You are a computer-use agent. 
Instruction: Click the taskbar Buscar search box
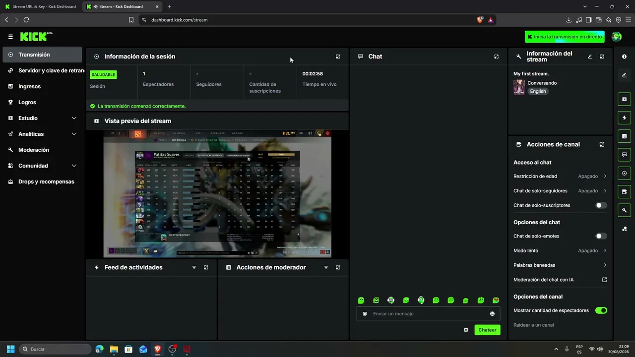[x=55, y=349]
